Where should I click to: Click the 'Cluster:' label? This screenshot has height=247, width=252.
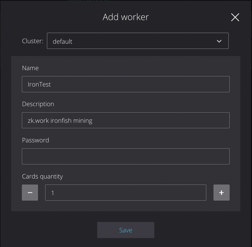32,41
